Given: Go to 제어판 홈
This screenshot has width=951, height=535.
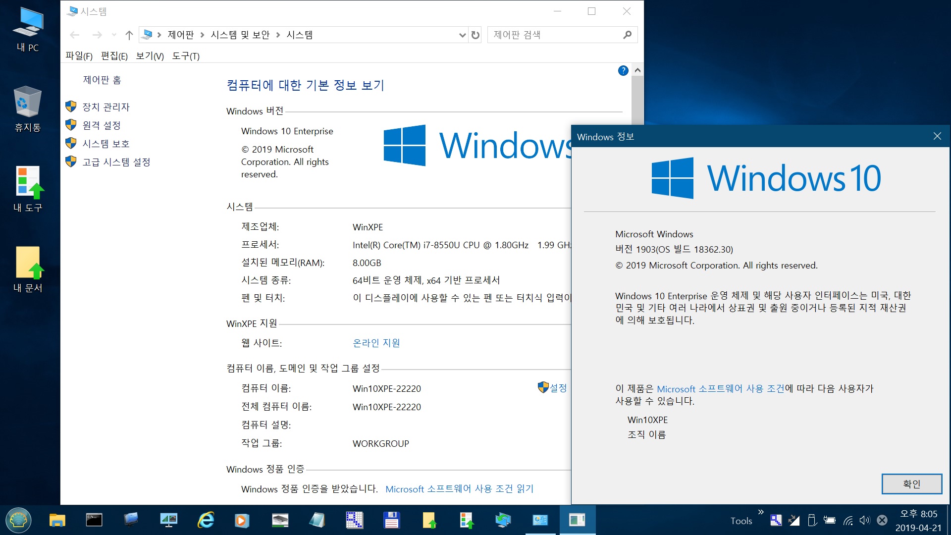Looking at the screenshot, I should tap(102, 80).
